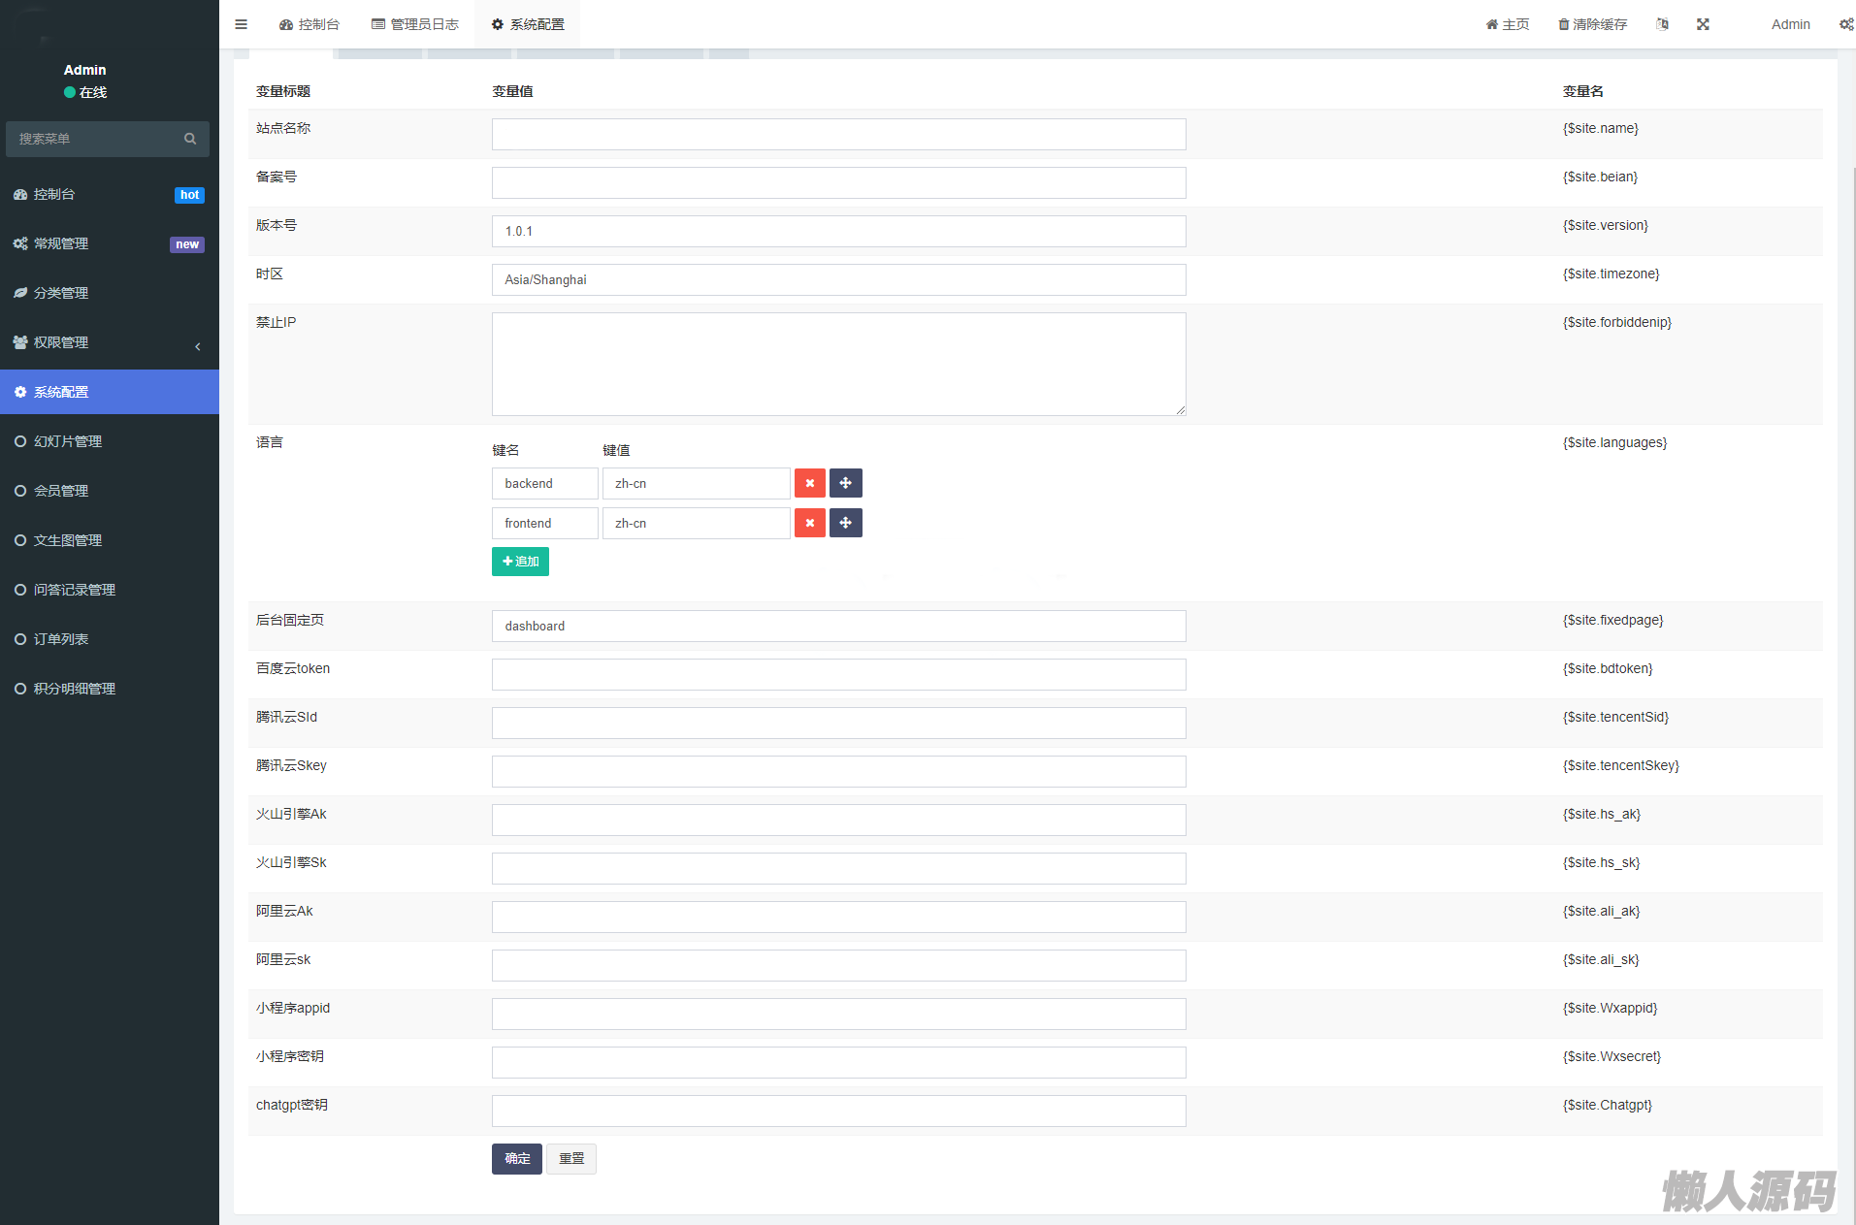The width and height of the screenshot is (1856, 1225).
Task: Click the 备案号 input field
Action: pos(839,182)
